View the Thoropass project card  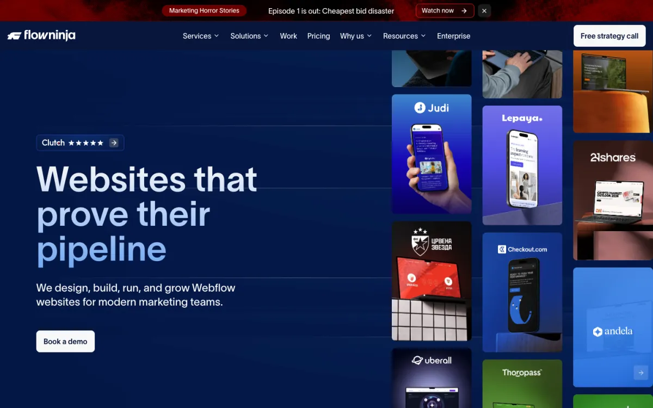pyautogui.click(x=522, y=384)
